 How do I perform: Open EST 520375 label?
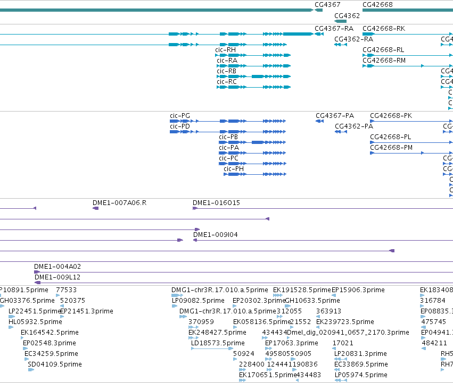tap(72, 301)
